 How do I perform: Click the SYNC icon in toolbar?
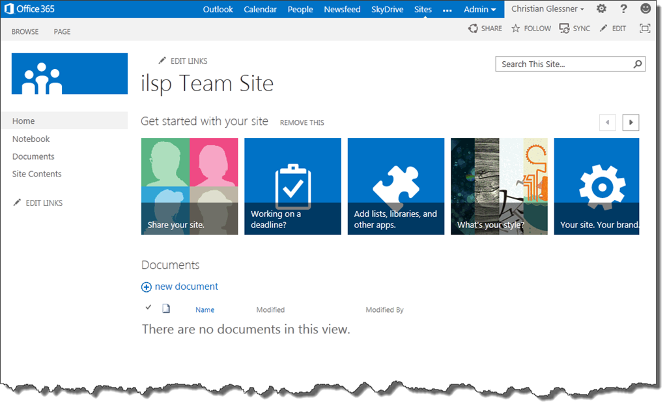[x=564, y=29]
